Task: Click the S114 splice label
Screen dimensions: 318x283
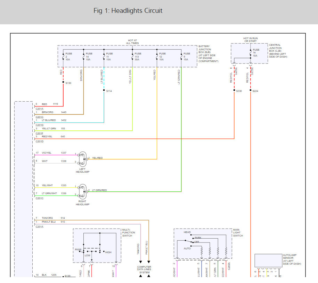Action: click(109, 91)
